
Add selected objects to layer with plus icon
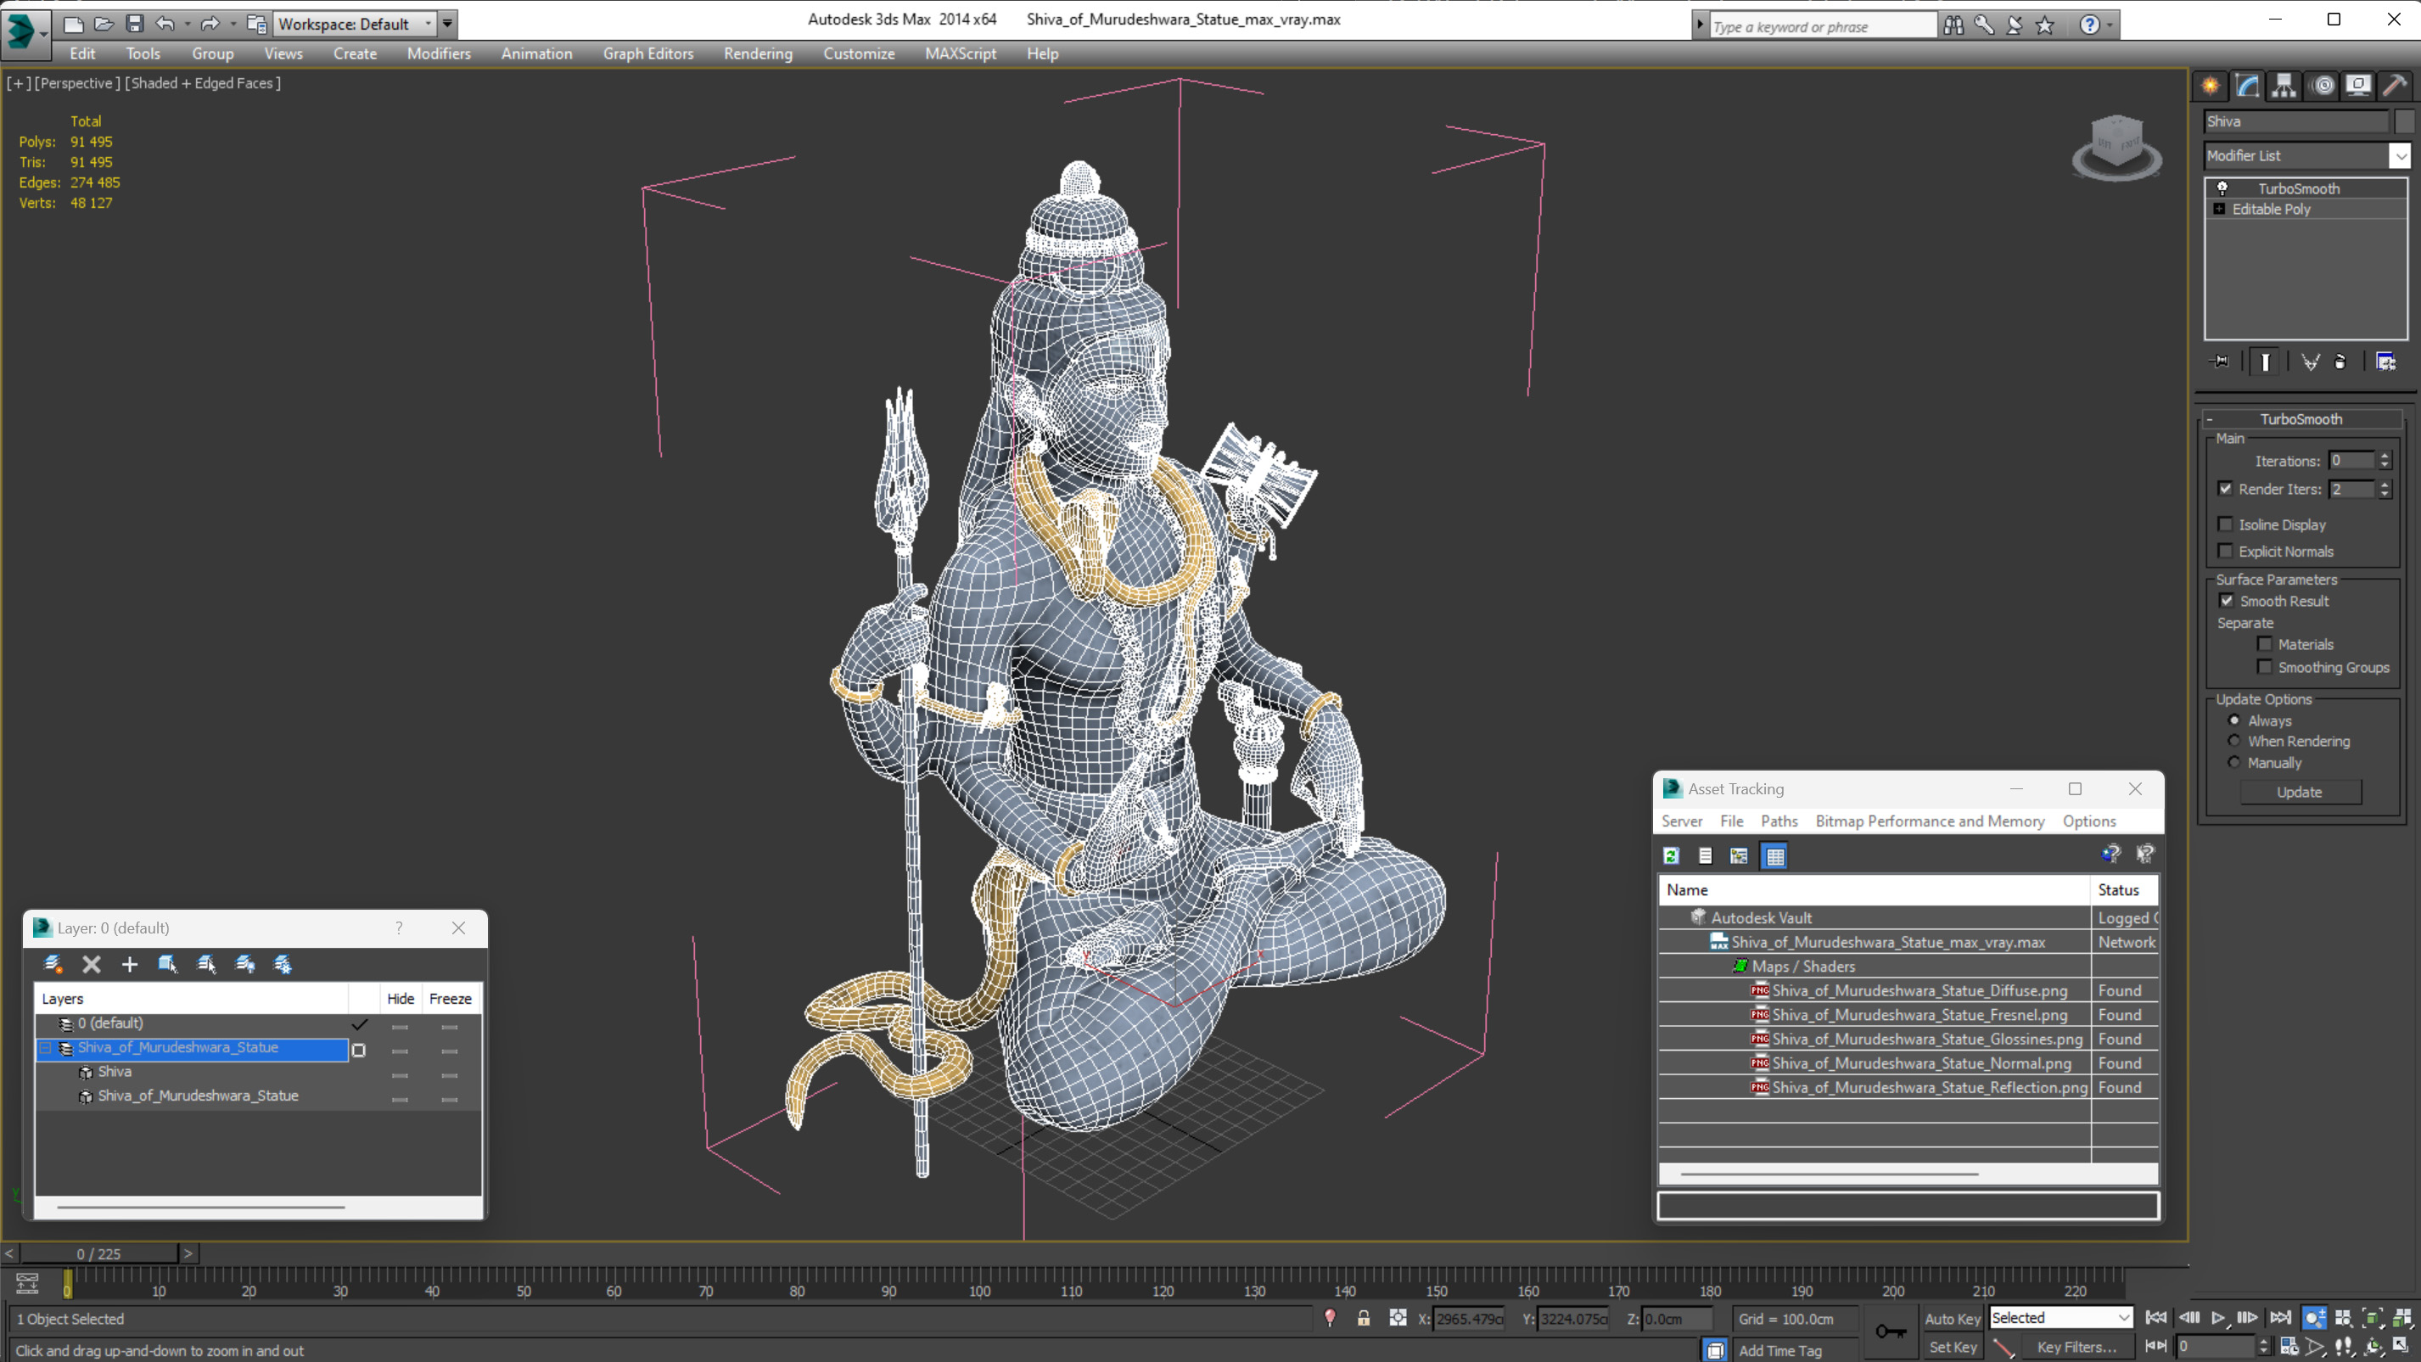[130, 963]
